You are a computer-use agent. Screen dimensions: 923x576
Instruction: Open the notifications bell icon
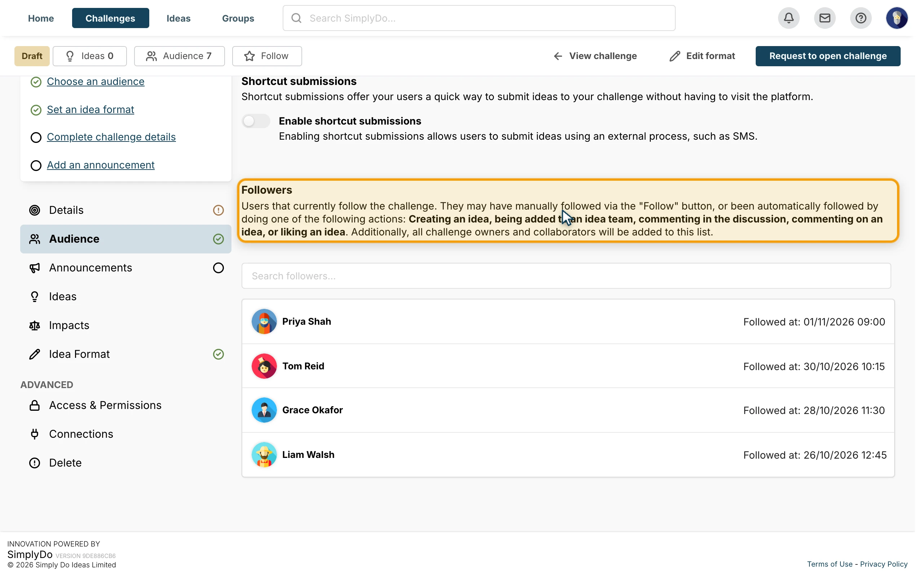pos(789,18)
